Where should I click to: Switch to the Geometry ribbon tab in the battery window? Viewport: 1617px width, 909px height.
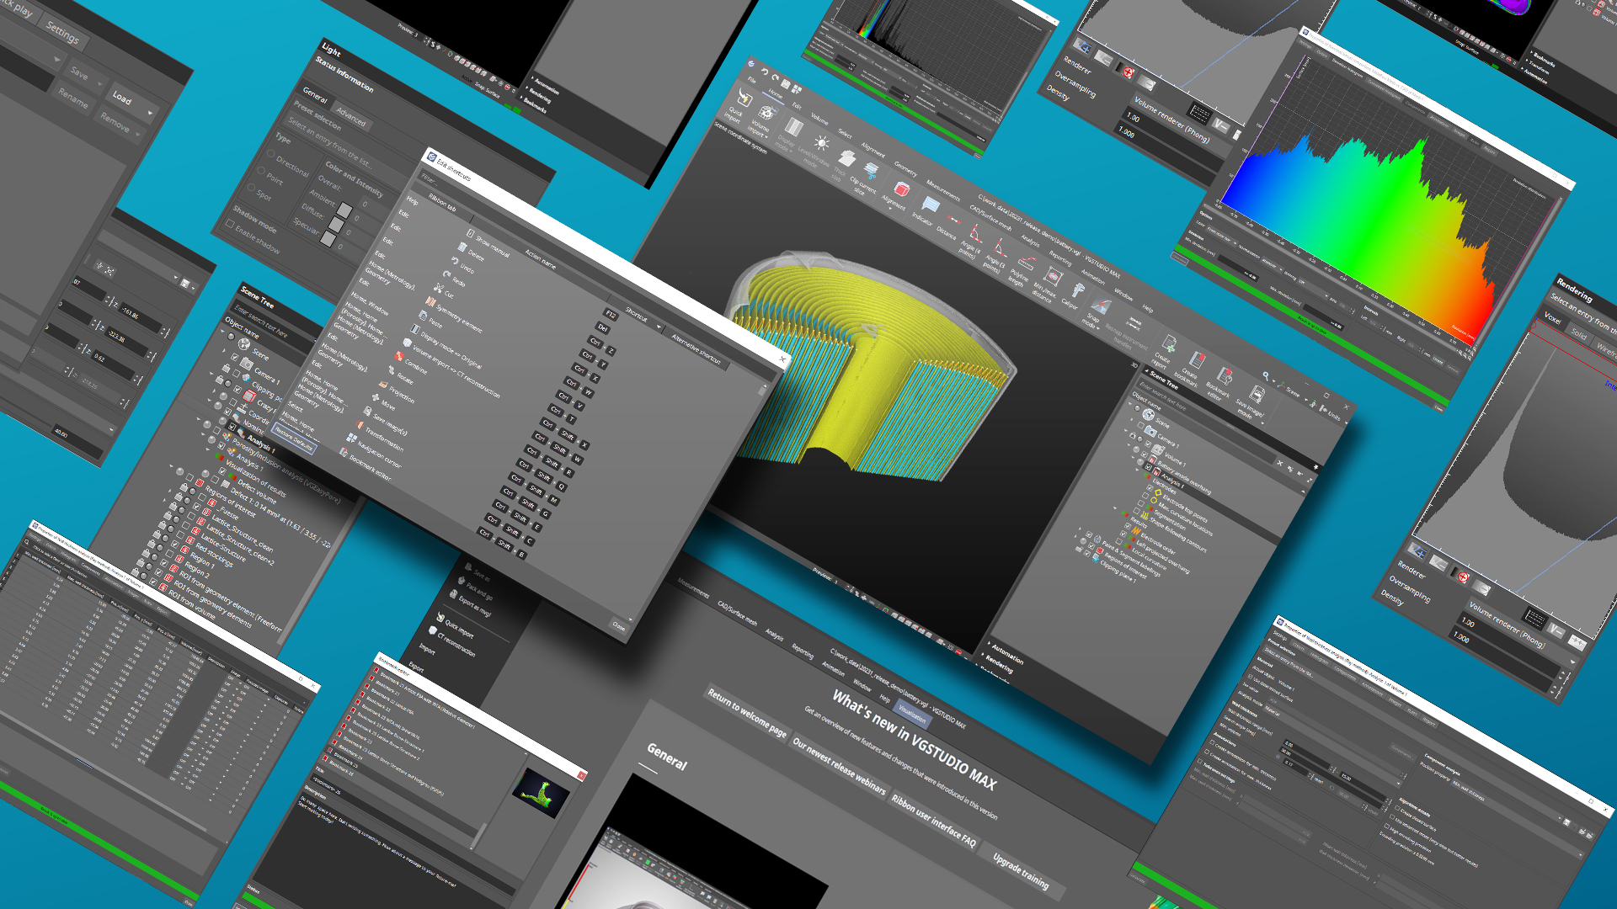click(x=905, y=168)
